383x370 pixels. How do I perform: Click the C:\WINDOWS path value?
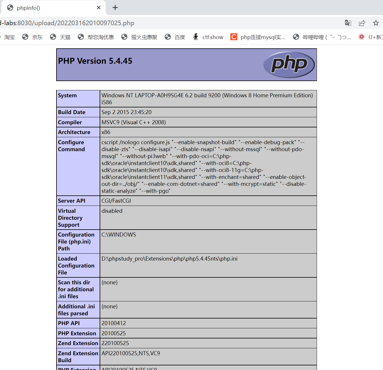tap(118, 235)
